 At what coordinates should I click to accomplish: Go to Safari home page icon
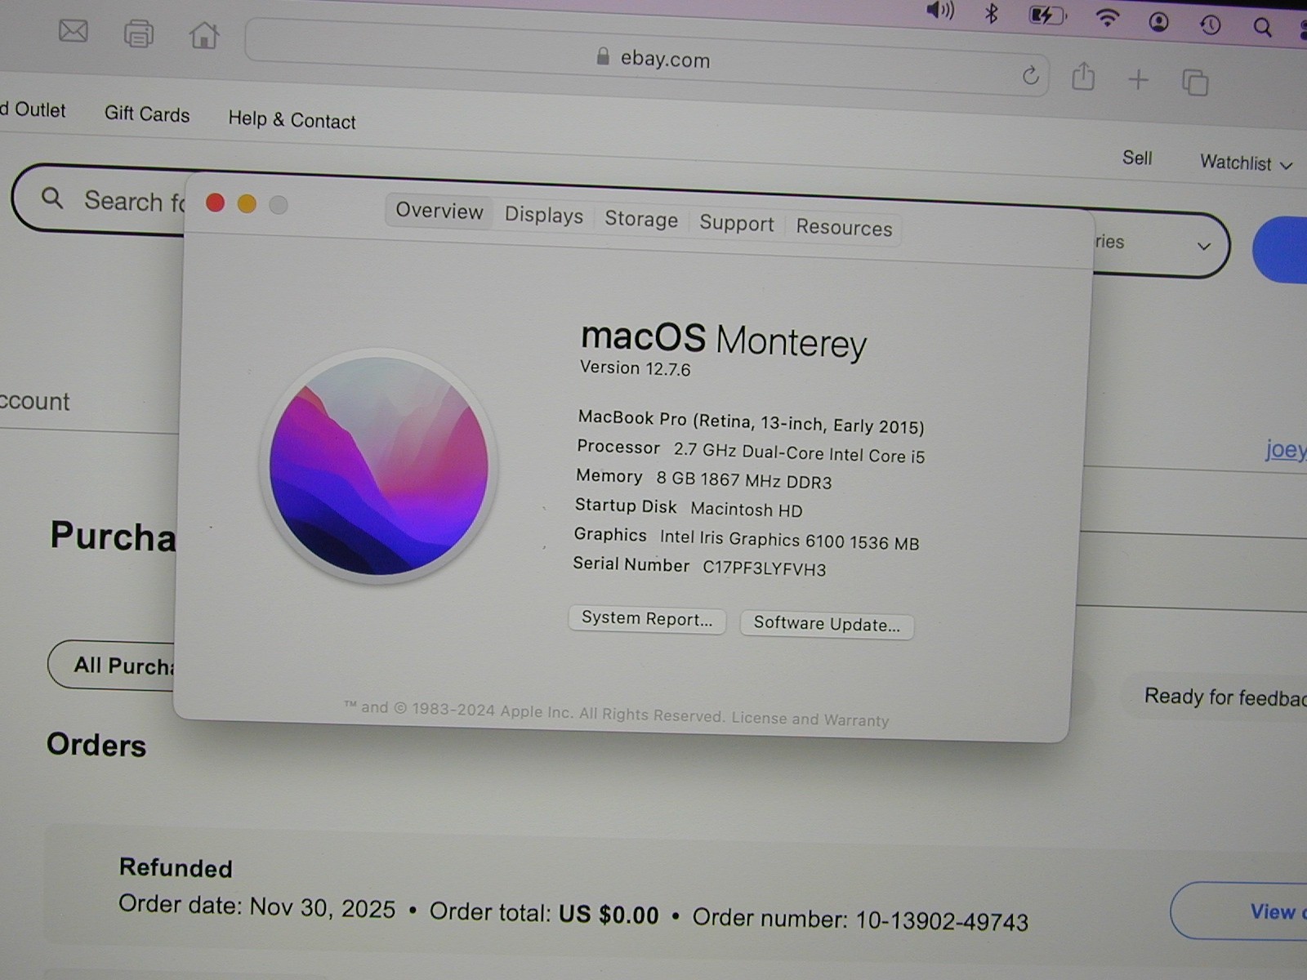point(204,35)
